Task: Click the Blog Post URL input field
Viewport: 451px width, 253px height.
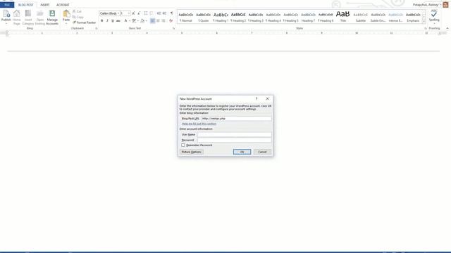Action: (236, 119)
